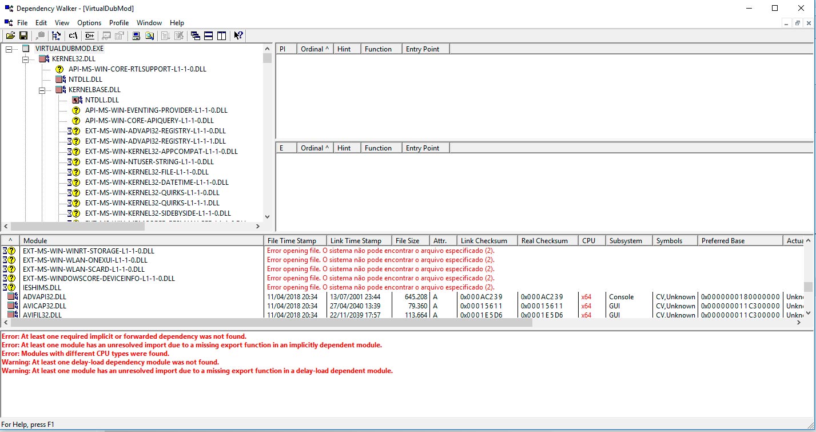The image size is (816, 432).
Task: Open the File menu
Action: click(x=22, y=23)
